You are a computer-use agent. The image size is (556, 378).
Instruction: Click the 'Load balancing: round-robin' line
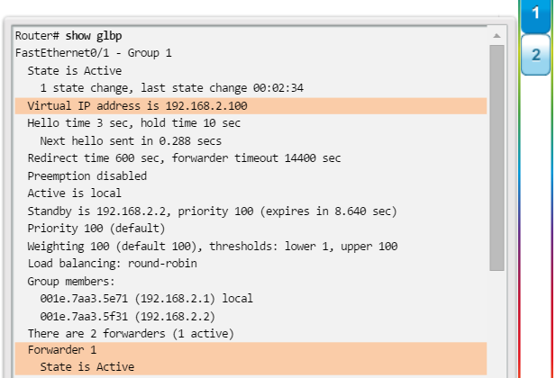coord(112,264)
